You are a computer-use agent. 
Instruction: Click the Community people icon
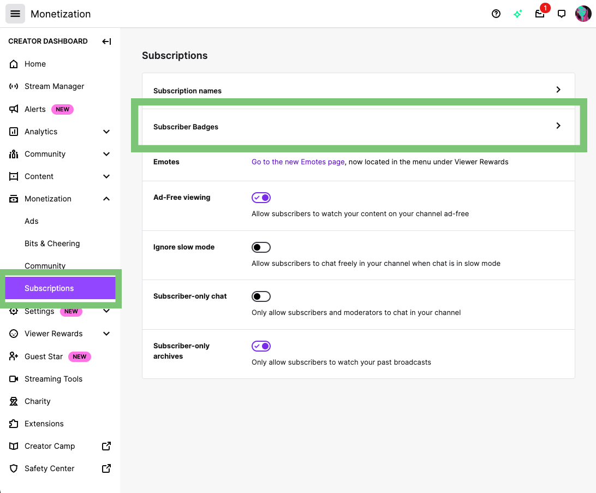[x=14, y=154]
